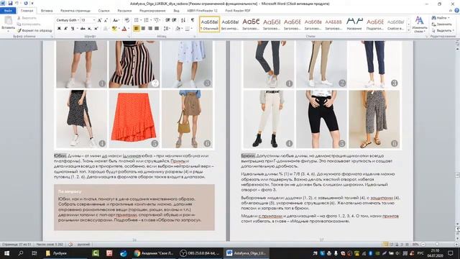Select the orange ruffled skirt image
The height and width of the screenshot is (259, 460).
pyautogui.click(x=134, y=119)
